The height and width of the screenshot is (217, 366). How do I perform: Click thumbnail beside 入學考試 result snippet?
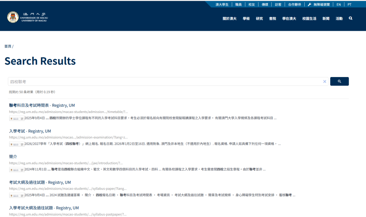17,144
